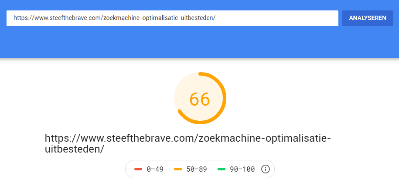Click "uitbesteden/" on the heading's second line
399x186 pixels.
point(75,149)
